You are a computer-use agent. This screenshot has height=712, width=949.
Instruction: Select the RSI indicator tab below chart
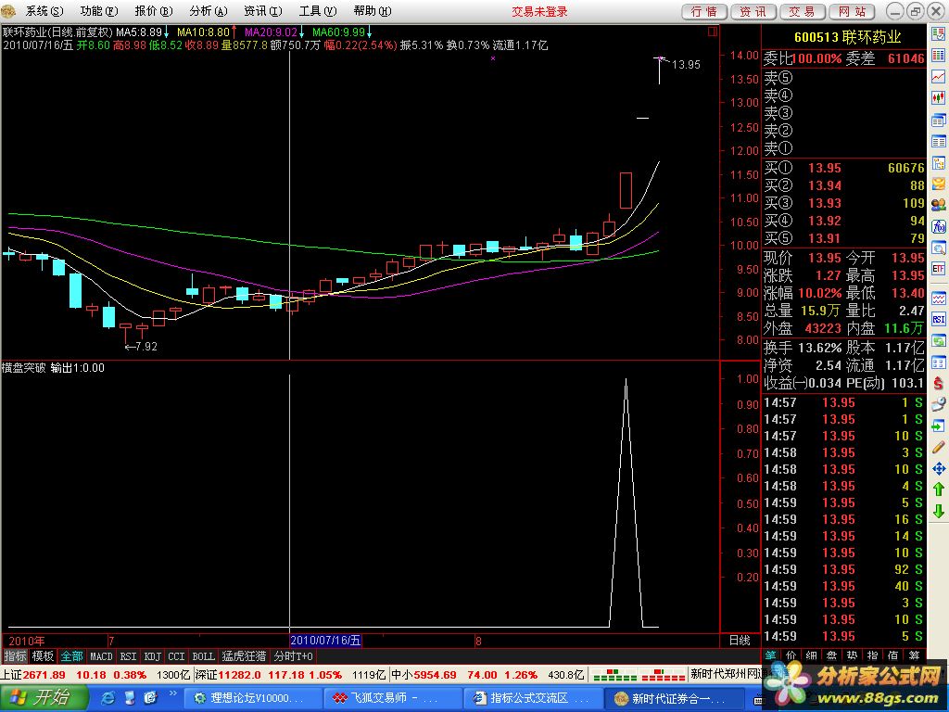[x=128, y=656]
